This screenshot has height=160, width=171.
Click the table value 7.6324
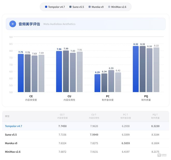(62, 143)
